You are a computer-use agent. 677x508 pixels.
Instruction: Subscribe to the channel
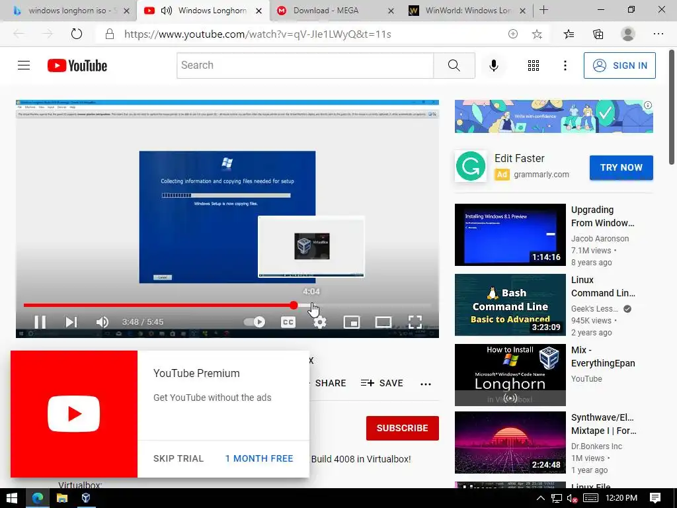[x=403, y=428]
